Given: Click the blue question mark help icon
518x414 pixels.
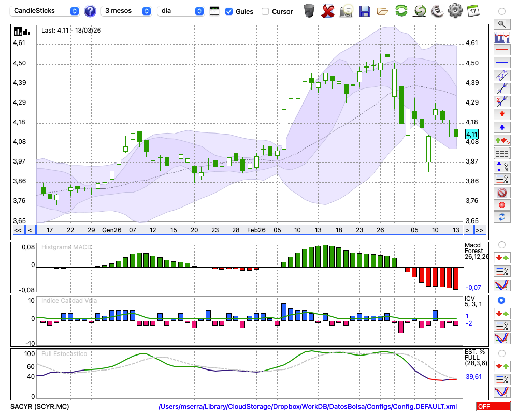Looking at the screenshot, I should (x=90, y=11).
